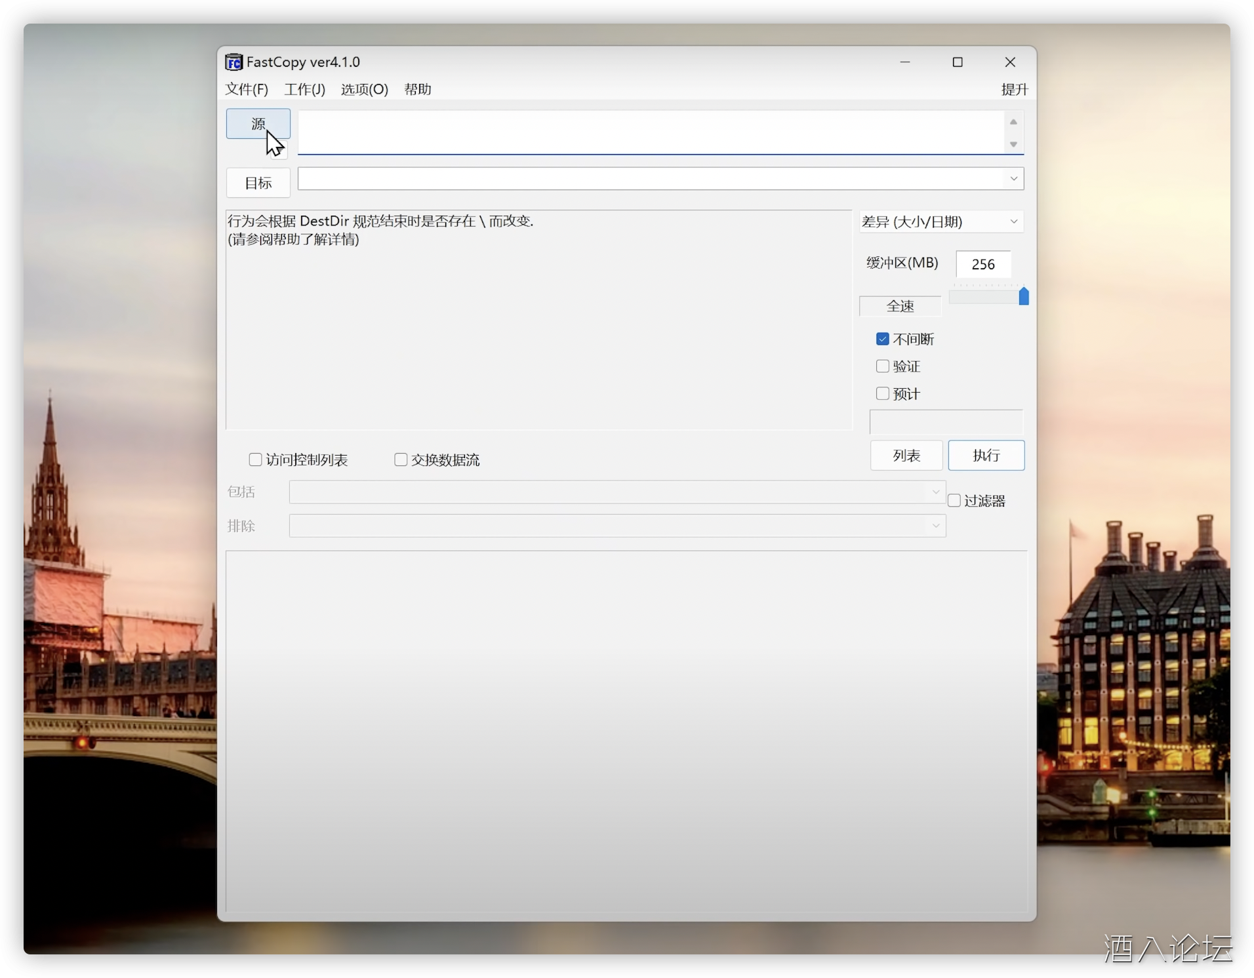1254x978 pixels.
Task: Minimize the FastCopy window
Action: click(905, 62)
